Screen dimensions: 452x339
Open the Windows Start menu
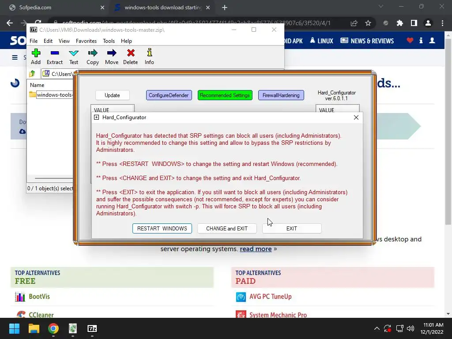pos(14,328)
